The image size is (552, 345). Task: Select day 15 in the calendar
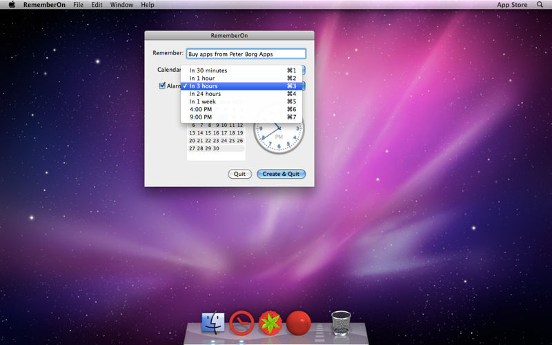coord(208,132)
